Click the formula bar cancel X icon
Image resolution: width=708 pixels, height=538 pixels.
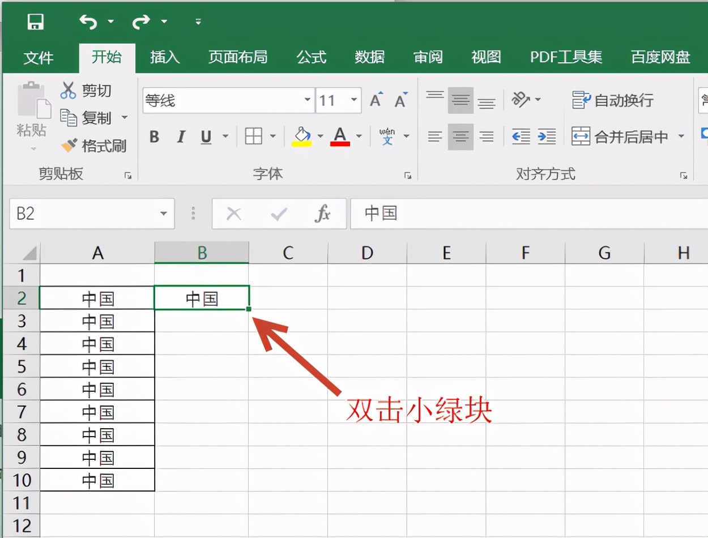233,214
